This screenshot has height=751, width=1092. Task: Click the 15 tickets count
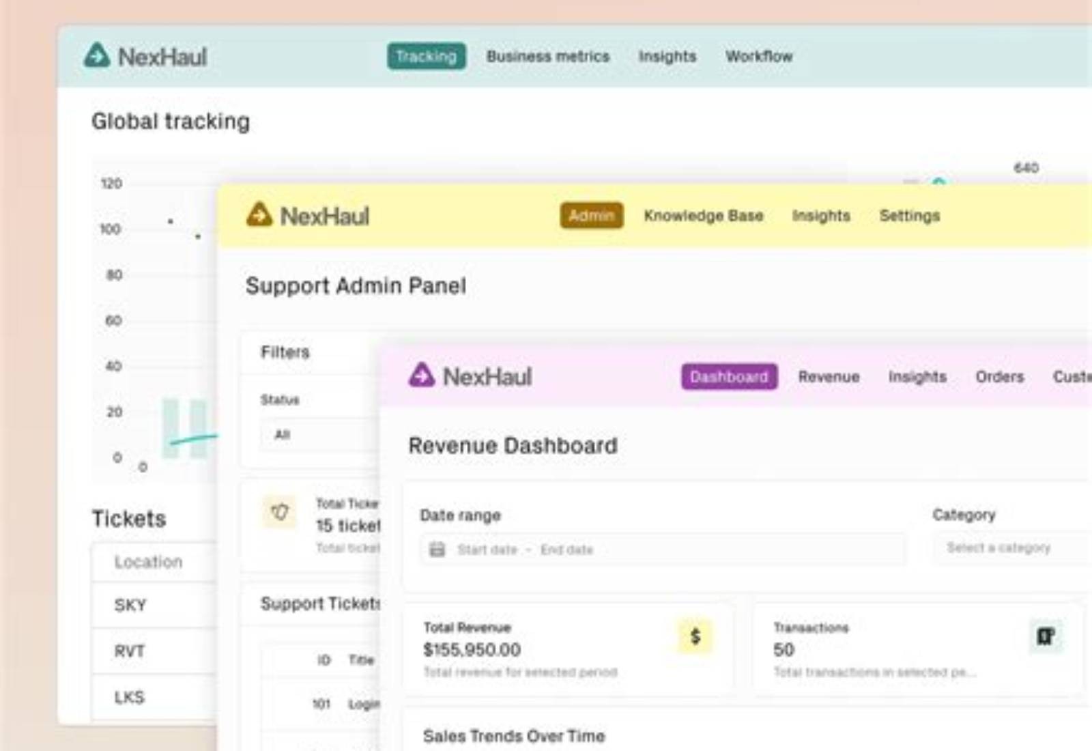[348, 525]
